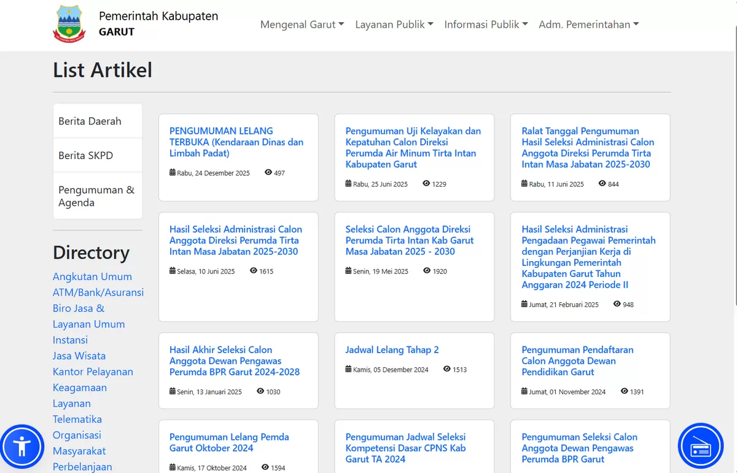Open ATM/Bank/Asuransi directory link
The height and width of the screenshot is (473, 737).
click(98, 292)
